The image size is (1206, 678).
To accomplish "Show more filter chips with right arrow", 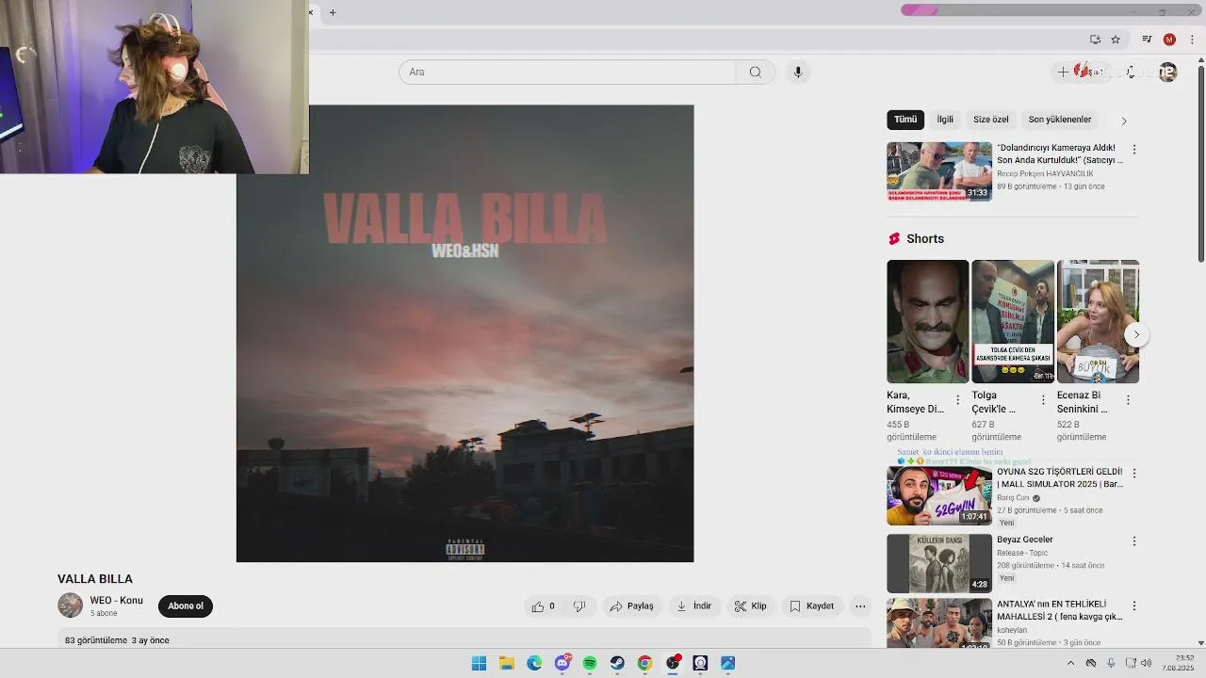I will click(x=1123, y=121).
